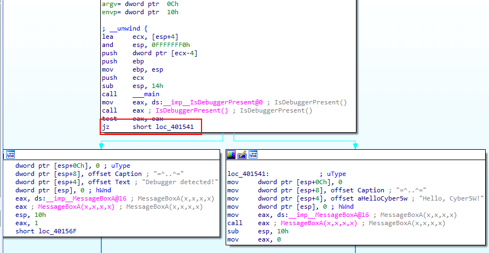Click the "Debugger detected!" string comment
The width and height of the screenshot is (489, 253).
point(180,182)
